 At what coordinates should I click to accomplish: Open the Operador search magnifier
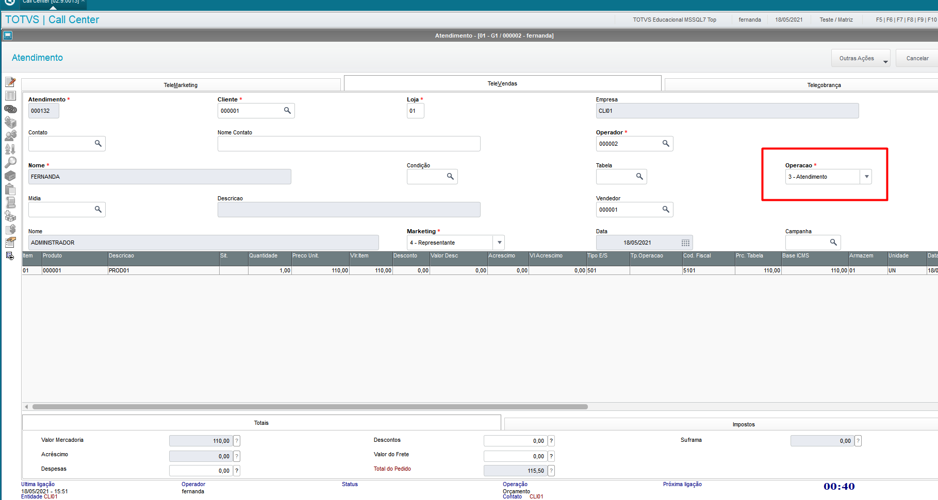coord(666,144)
